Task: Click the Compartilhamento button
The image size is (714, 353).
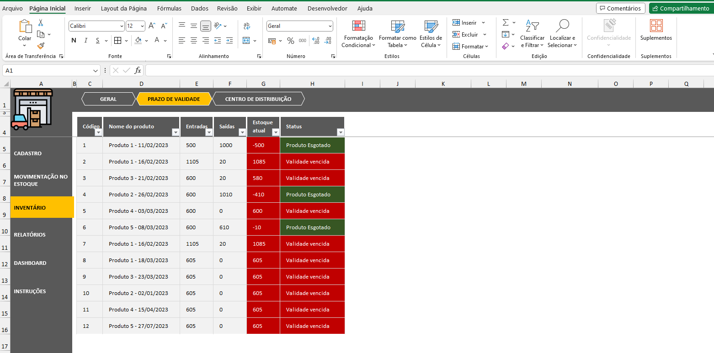Action: click(681, 8)
